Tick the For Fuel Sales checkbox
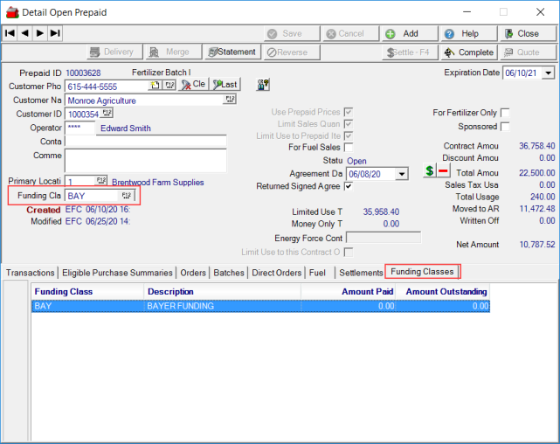Image resolution: width=560 pixels, height=444 pixels. click(x=349, y=148)
